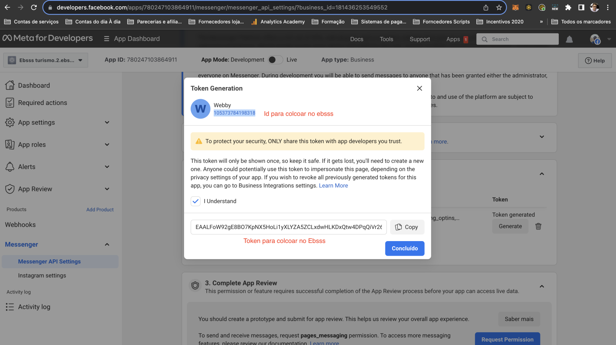616x345 pixels.
Task: Click the generated token text field
Action: 289,227
